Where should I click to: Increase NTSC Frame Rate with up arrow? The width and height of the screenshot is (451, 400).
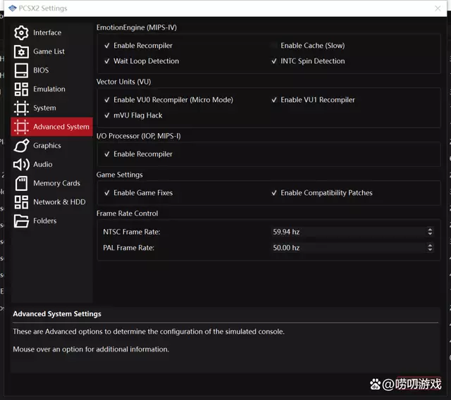[430, 230]
